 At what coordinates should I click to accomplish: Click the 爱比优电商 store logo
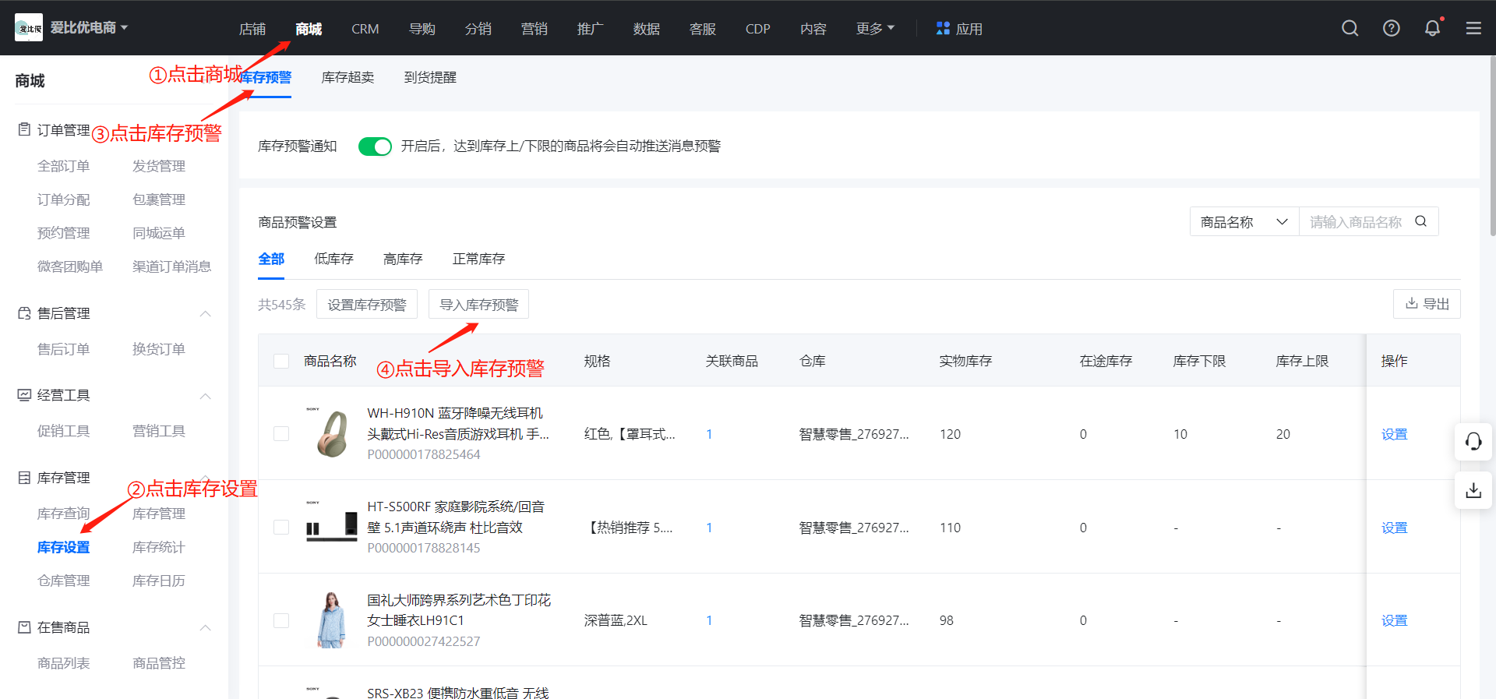point(29,27)
